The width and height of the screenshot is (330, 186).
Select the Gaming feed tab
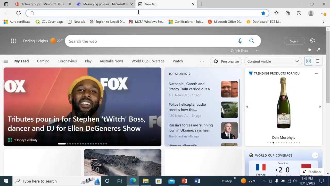point(43,61)
